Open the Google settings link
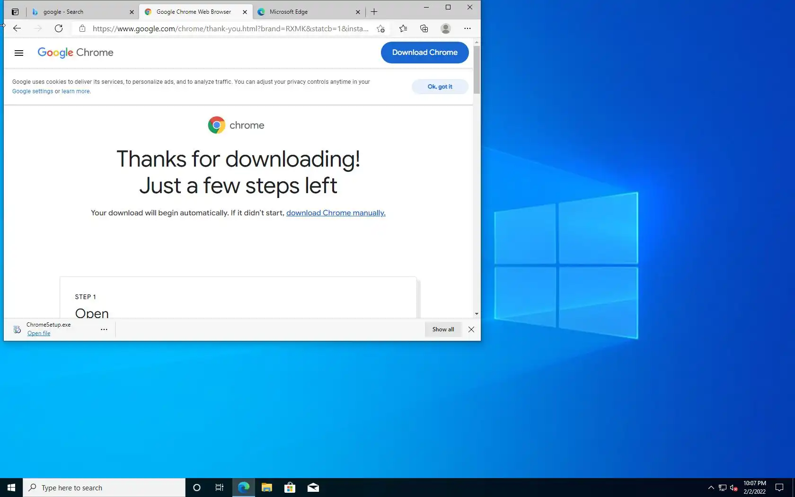Viewport: 795px width, 497px height. click(33, 91)
